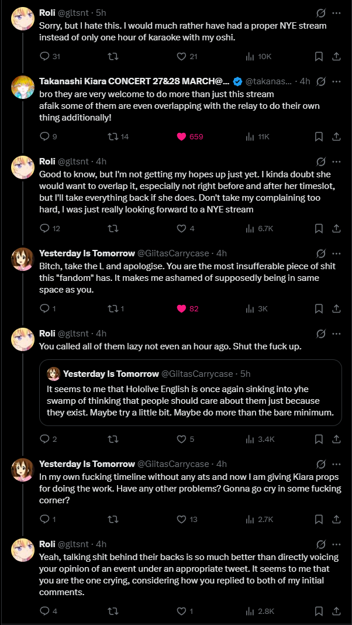Share Roli's first tweet via share icon
The image size is (352, 625).
pos(336,56)
